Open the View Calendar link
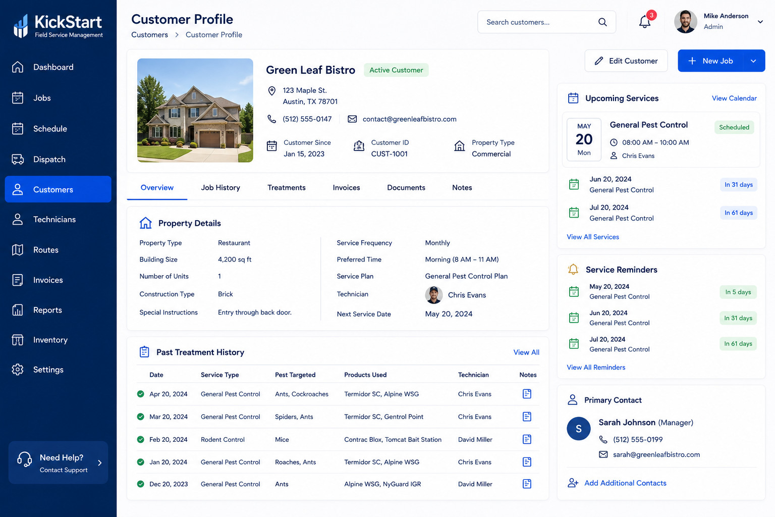The width and height of the screenshot is (775, 517). 734,98
